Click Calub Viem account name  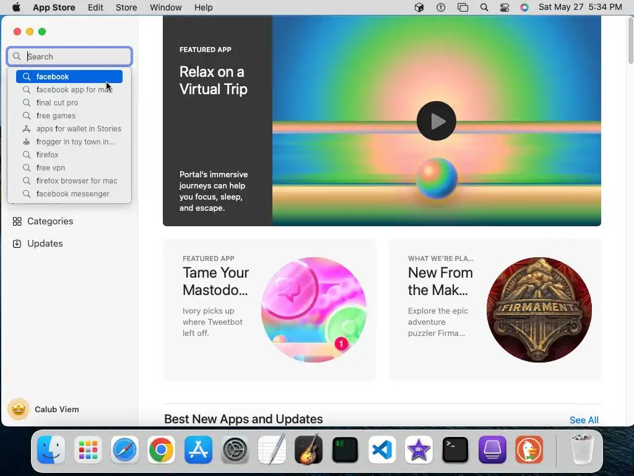(56, 409)
